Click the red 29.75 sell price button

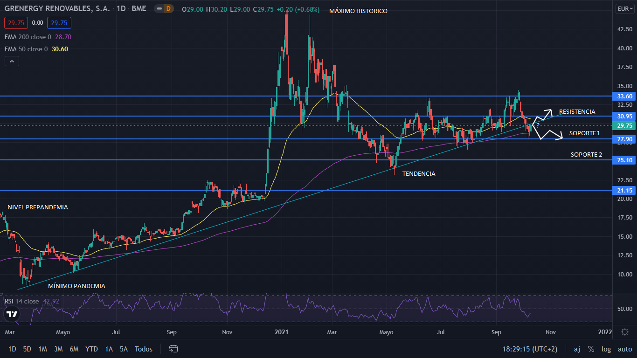point(16,23)
